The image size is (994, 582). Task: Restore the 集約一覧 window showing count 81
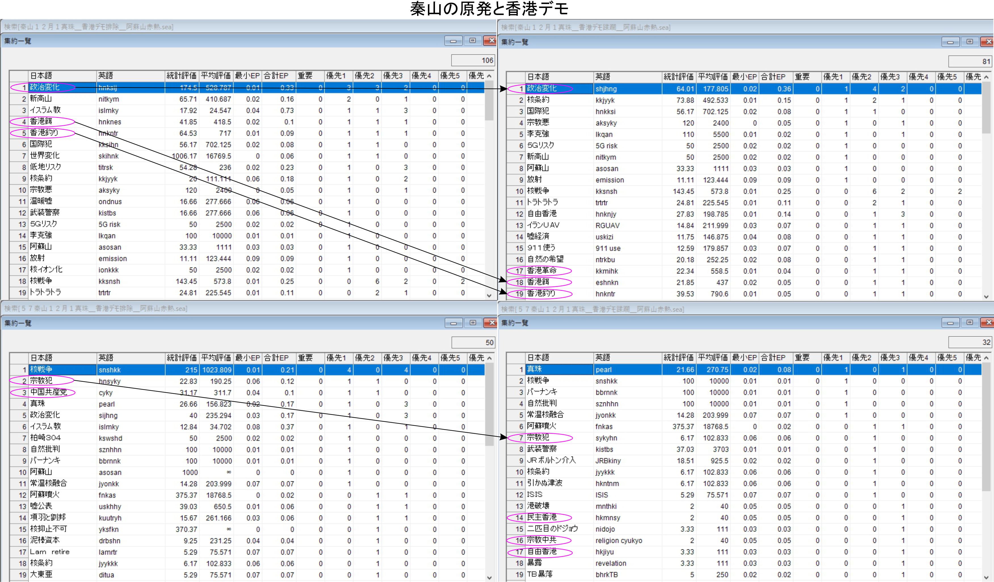click(970, 42)
